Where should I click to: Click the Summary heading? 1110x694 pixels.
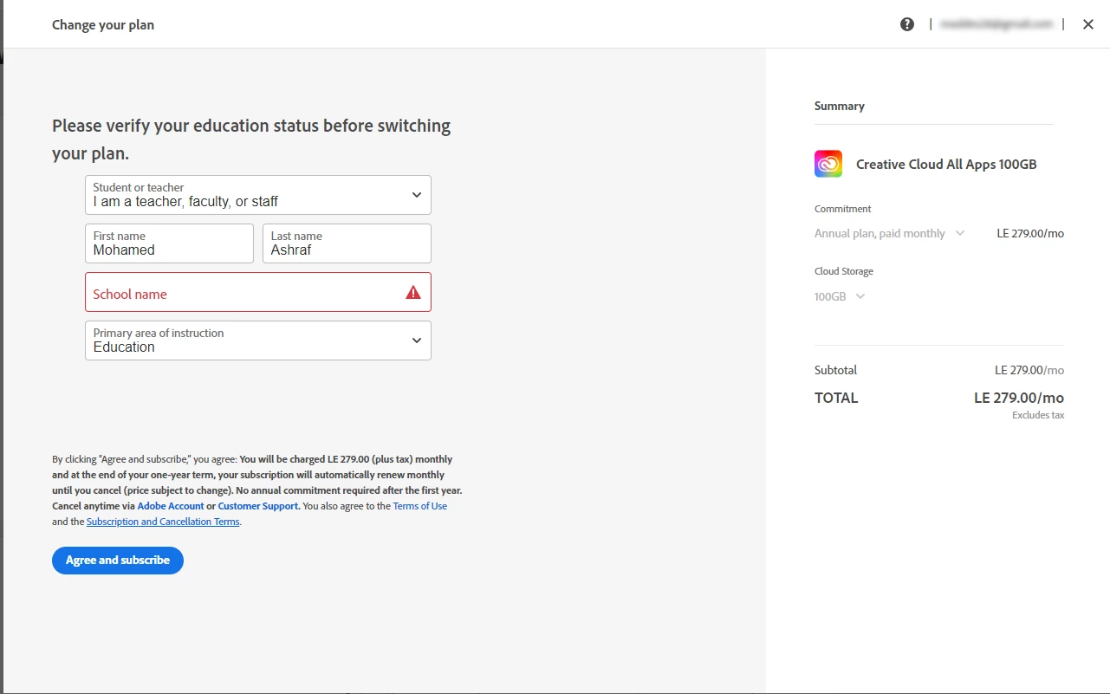tap(840, 106)
